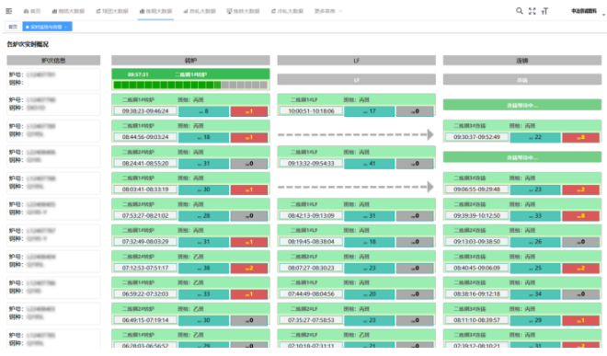607x356 pixels.
Task: Click the time range 08:44:56-09:03:24
Action: [145, 137]
